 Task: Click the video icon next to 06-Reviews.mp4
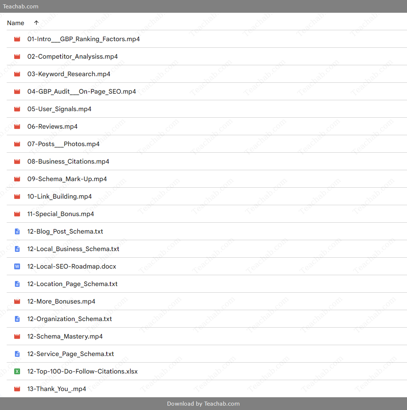tap(17, 126)
